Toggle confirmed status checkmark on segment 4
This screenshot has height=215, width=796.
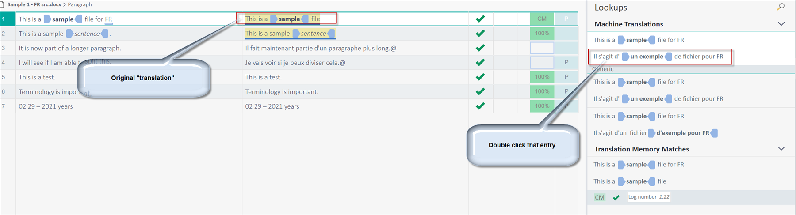(480, 62)
